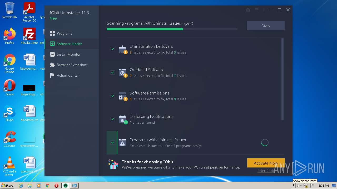
Task: Open Internet Explorer from taskbar
Action: click(x=21, y=186)
